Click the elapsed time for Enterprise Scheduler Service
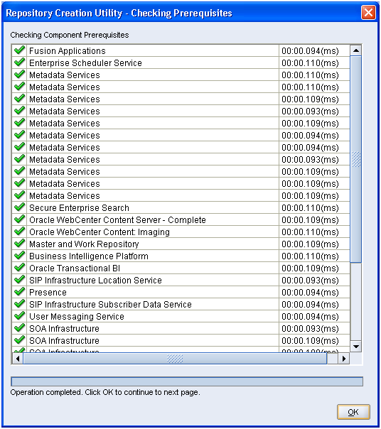Image resolution: width=381 pixels, height=429 pixels. point(310,63)
